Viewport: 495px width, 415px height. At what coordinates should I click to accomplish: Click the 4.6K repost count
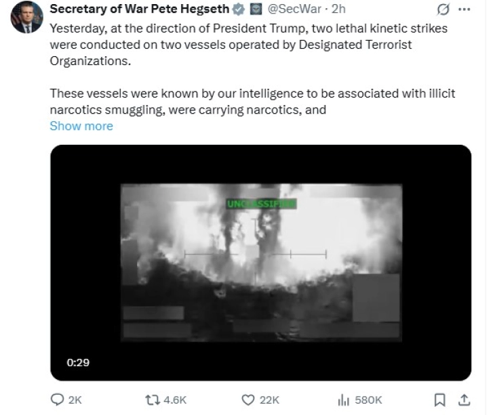[x=175, y=399]
